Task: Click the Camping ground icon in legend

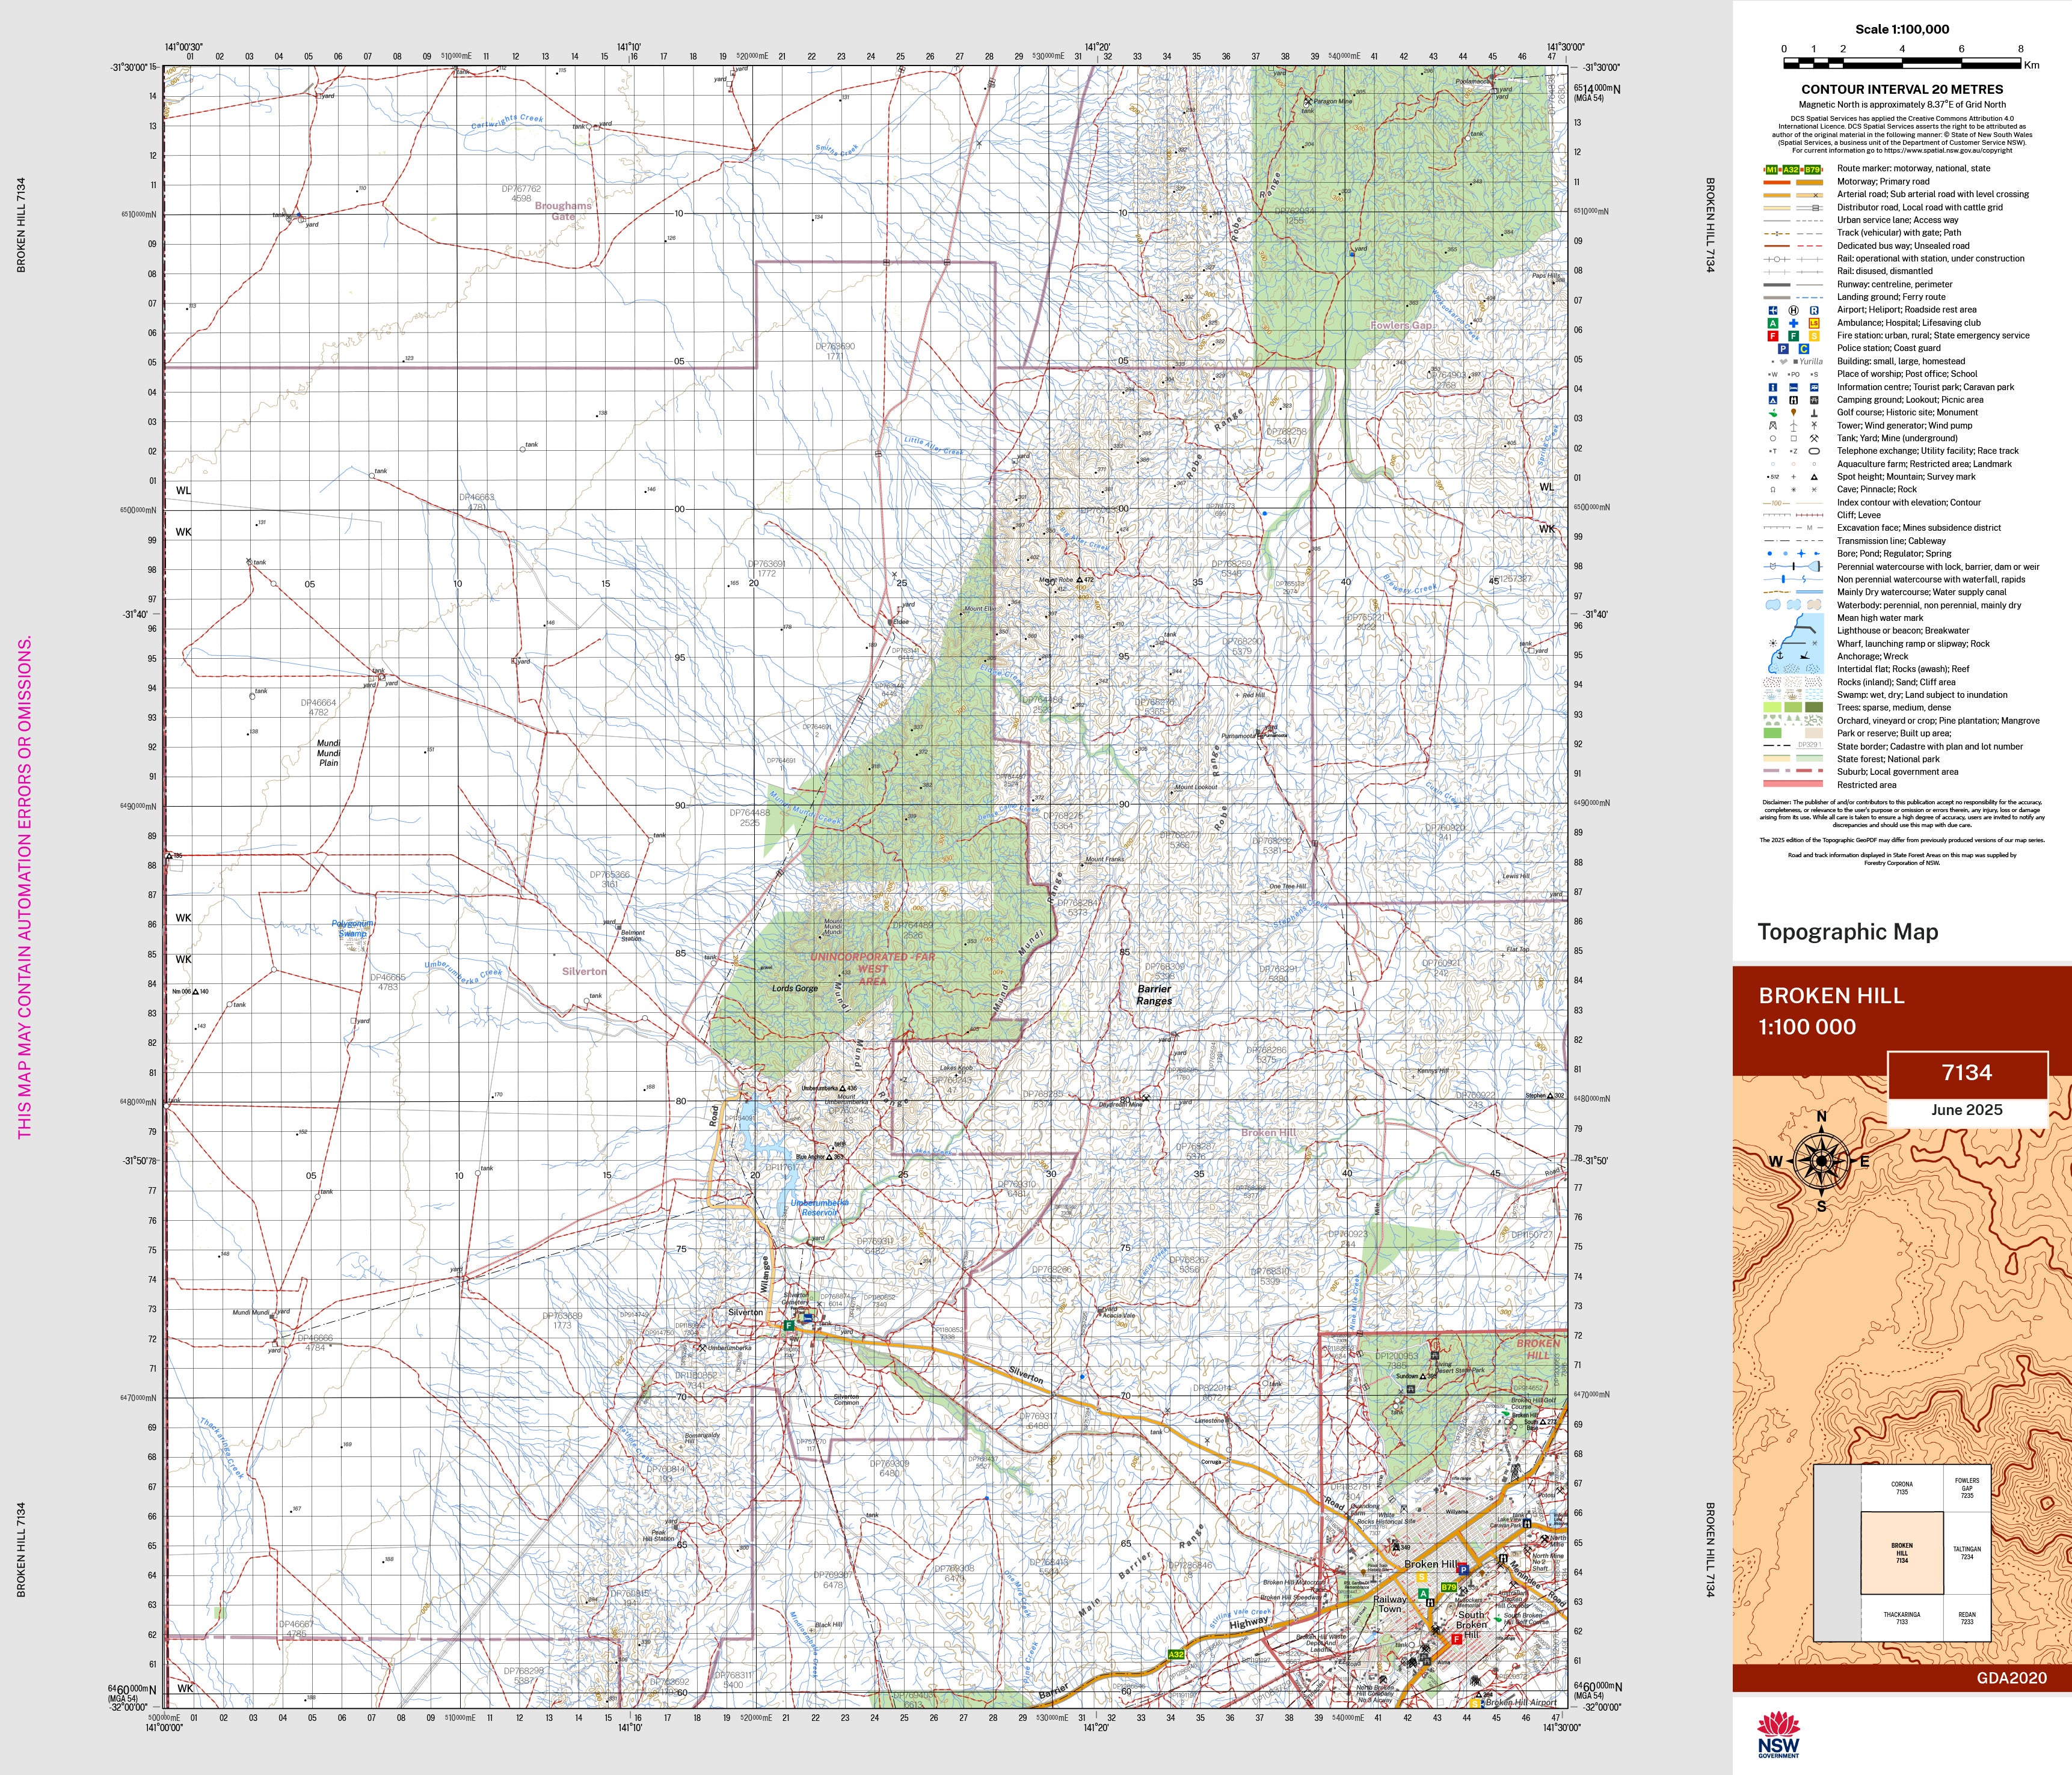Action: 1773,400
